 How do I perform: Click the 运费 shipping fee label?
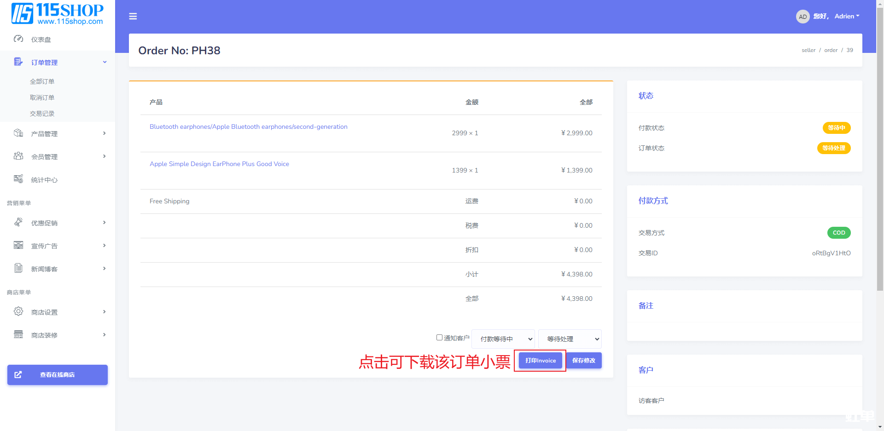(472, 201)
